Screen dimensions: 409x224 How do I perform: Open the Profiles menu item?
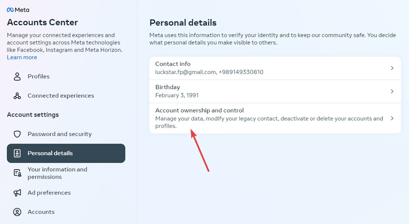38,76
